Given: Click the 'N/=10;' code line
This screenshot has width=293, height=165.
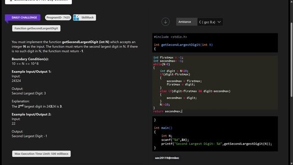Looking at the screenshot, I should tap(165, 105).
